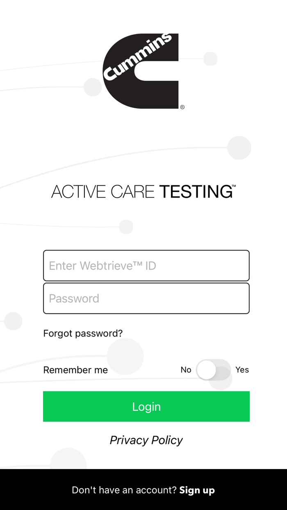Open the Forgot password page
Image resolution: width=287 pixels, height=510 pixels.
[x=82, y=333]
